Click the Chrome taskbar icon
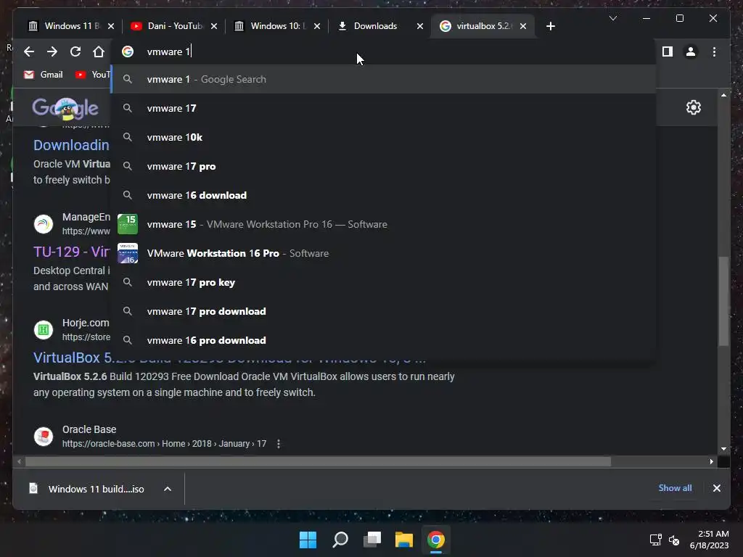This screenshot has width=743, height=557. tap(436, 540)
